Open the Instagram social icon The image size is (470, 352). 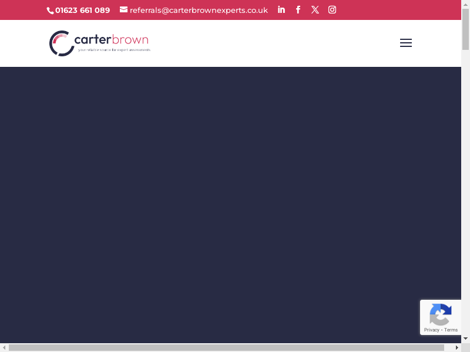point(332,10)
